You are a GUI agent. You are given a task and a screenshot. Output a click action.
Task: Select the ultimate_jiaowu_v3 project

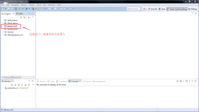coord(14,35)
